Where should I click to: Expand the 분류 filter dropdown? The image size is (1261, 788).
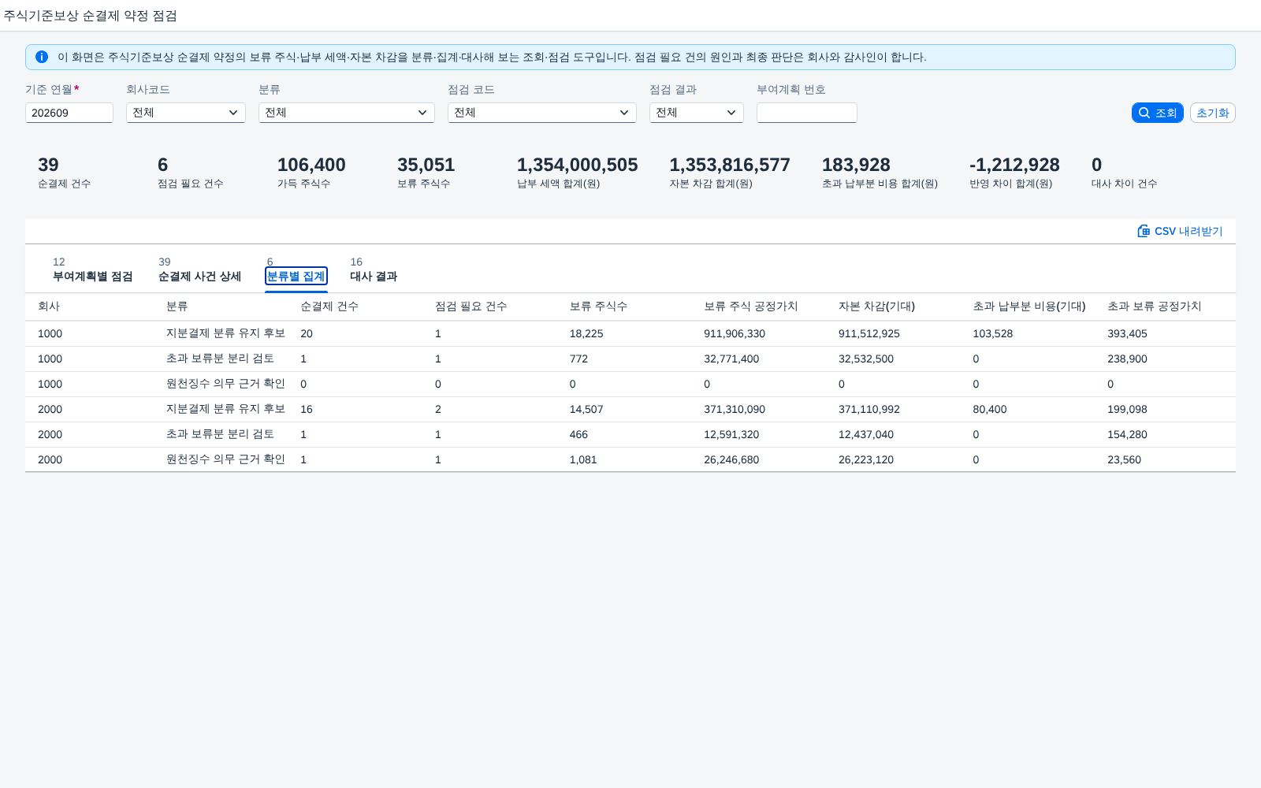pyautogui.click(x=422, y=113)
